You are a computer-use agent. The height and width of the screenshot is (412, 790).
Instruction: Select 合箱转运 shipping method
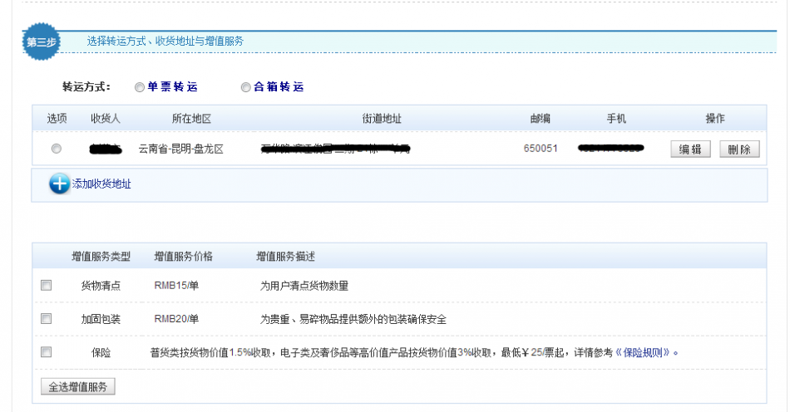click(245, 87)
